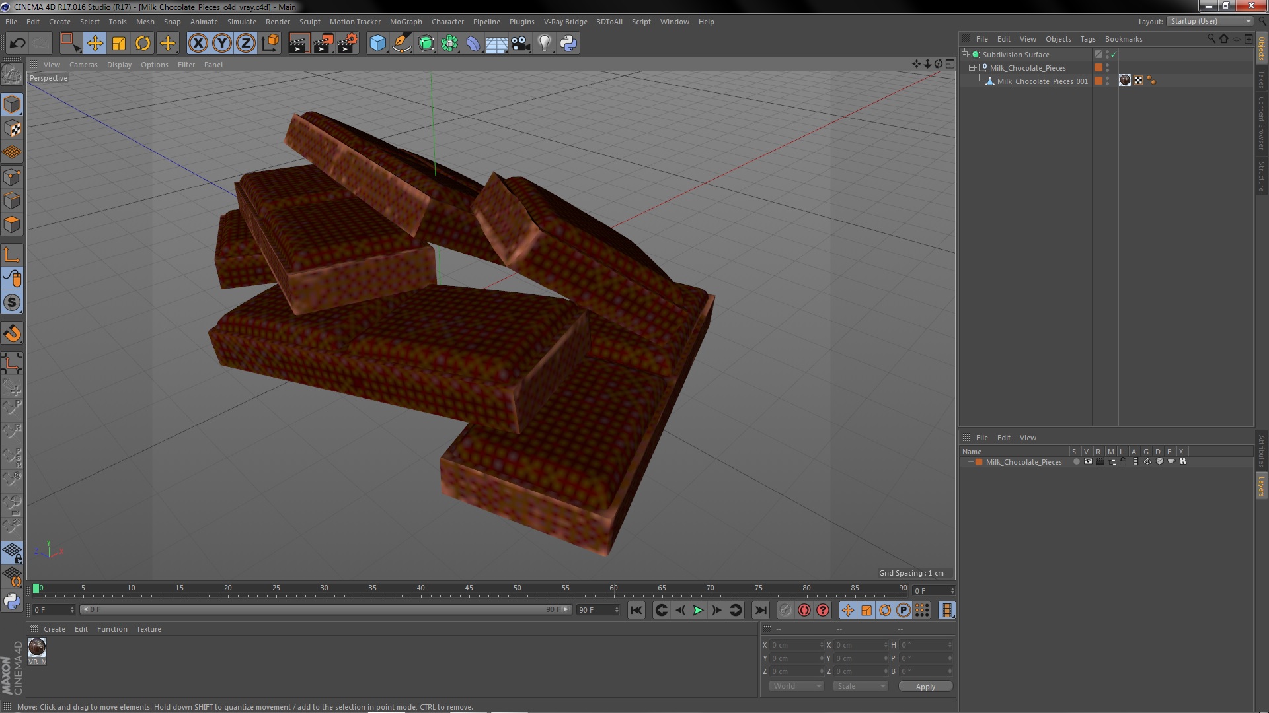This screenshot has width=1269, height=713.
Task: Go to end of animation
Action: [x=761, y=611]
